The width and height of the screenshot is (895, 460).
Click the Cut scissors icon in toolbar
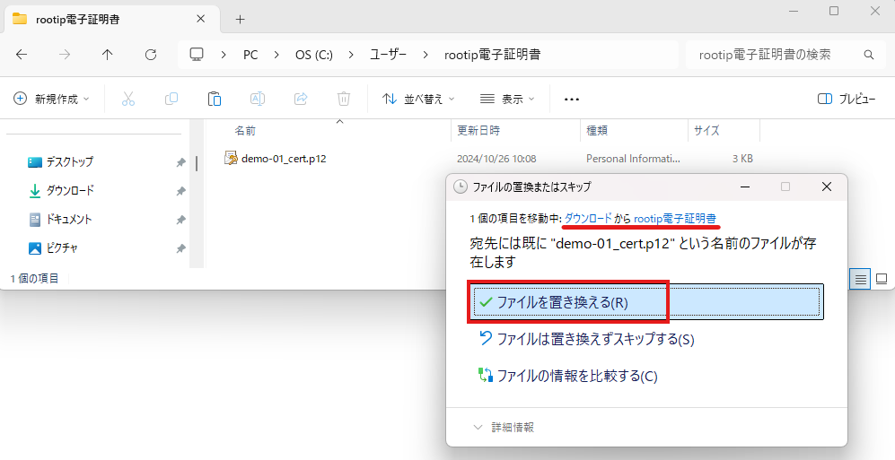pos(128,99)
